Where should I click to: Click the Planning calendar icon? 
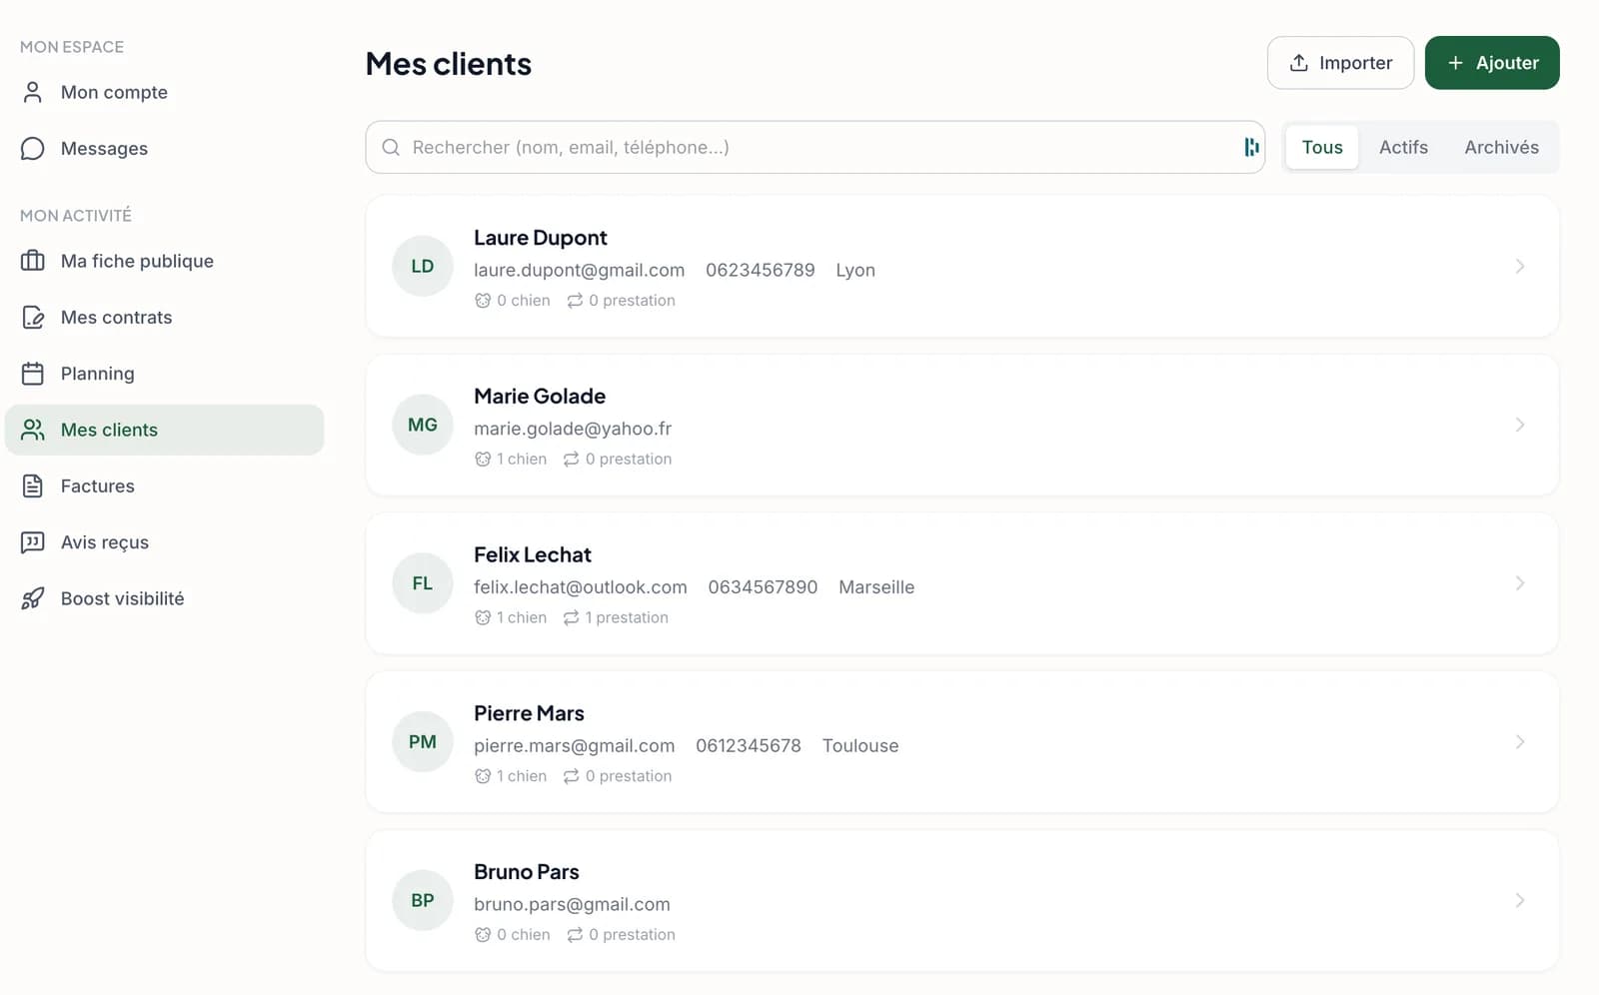coord(33,374)
